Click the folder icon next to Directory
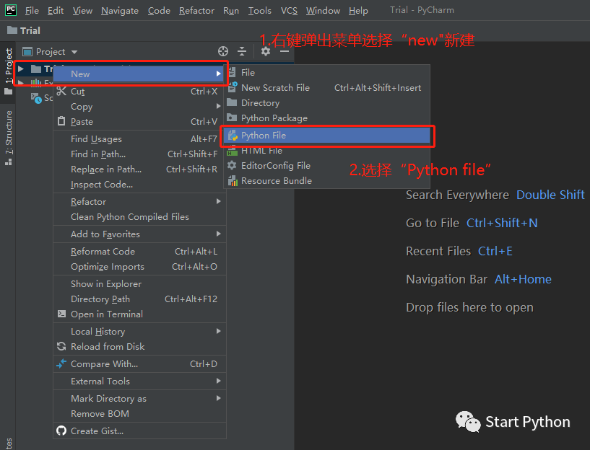The width and height of the screenshot is (590, 450). point(232,102)
